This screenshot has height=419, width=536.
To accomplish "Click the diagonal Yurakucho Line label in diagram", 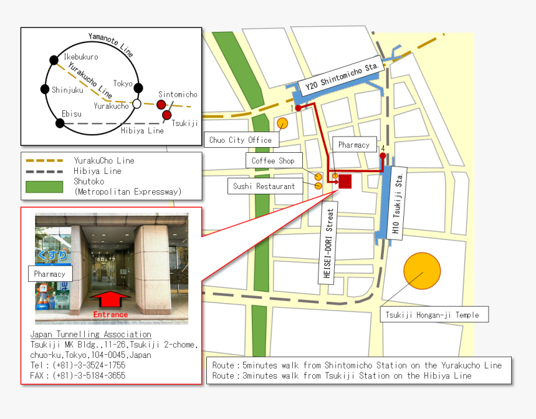I will pyautogui.click(x=90, y=80).
